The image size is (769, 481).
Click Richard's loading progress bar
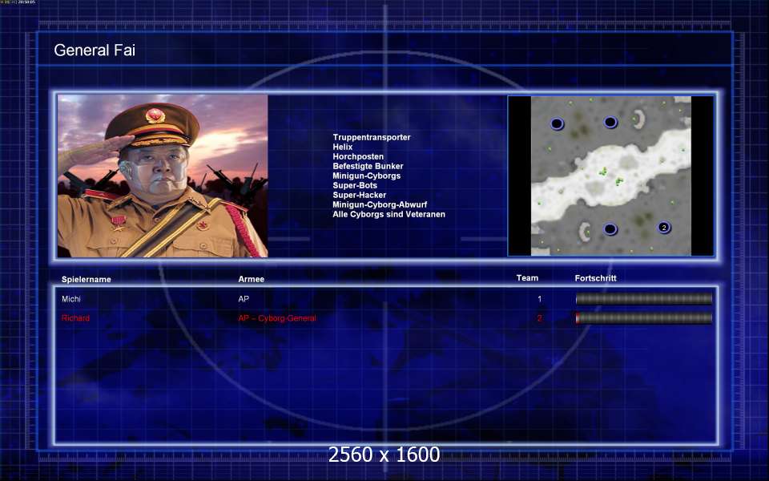coord(644,318)
